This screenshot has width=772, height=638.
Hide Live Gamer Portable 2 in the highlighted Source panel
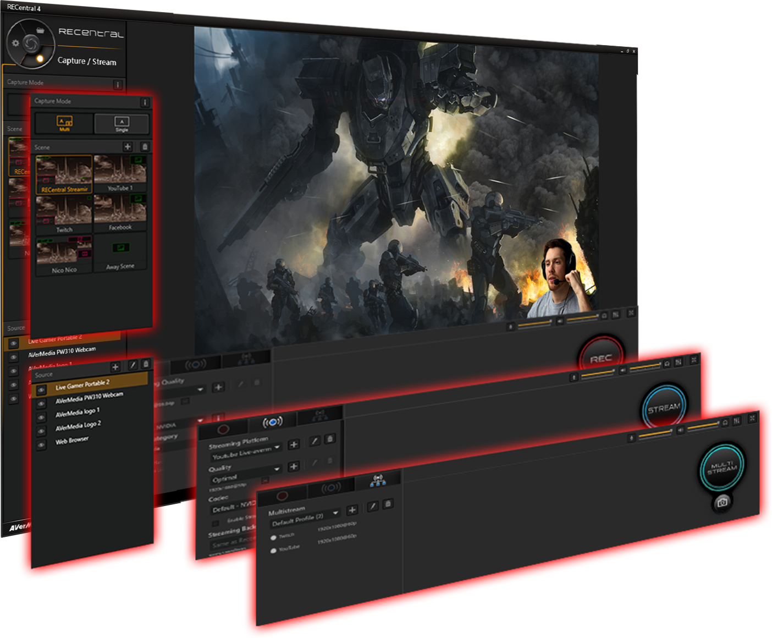41,391
